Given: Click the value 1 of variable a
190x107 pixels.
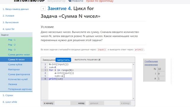Looking at the screenshot, I should click(159, 78).
